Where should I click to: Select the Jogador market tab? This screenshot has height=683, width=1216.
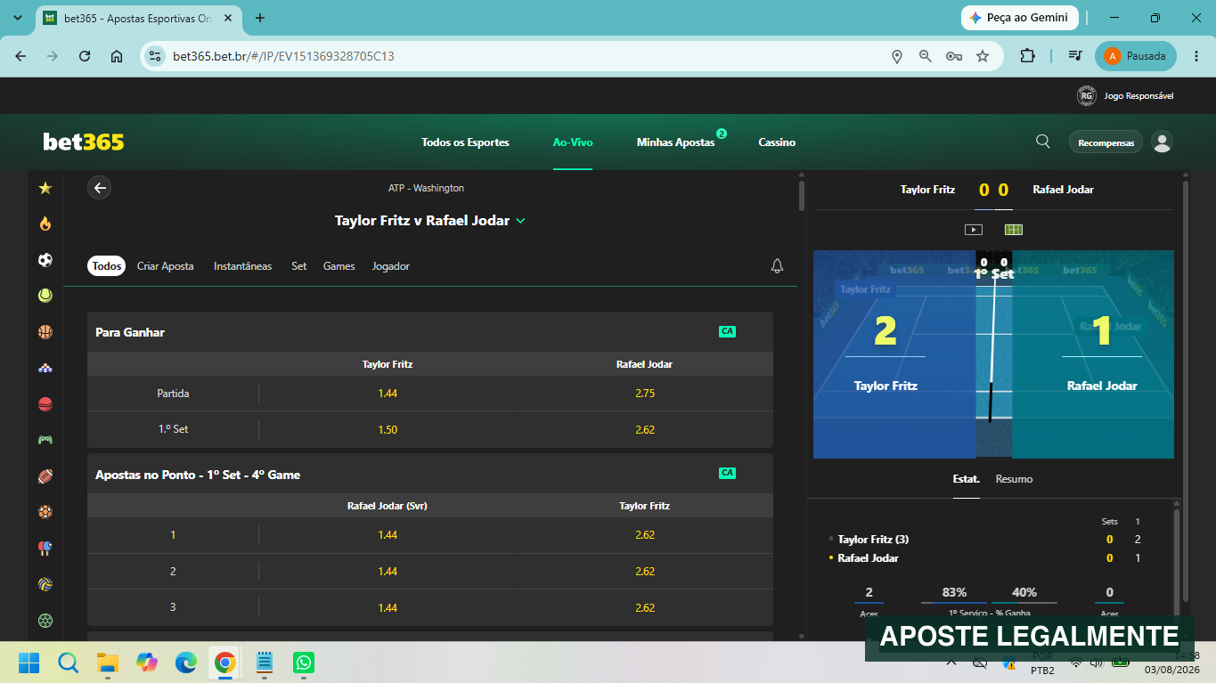pyautogui.click(x=391, y=266)
